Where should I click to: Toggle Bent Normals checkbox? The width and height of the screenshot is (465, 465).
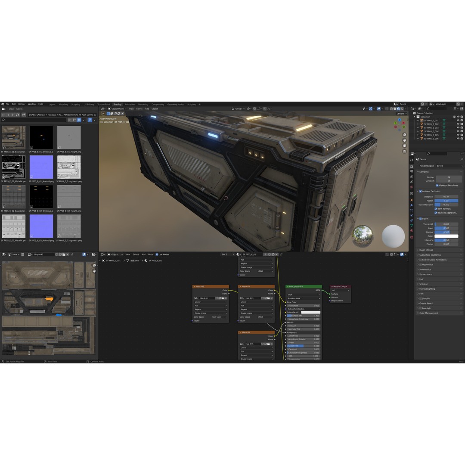click(436, 209)
